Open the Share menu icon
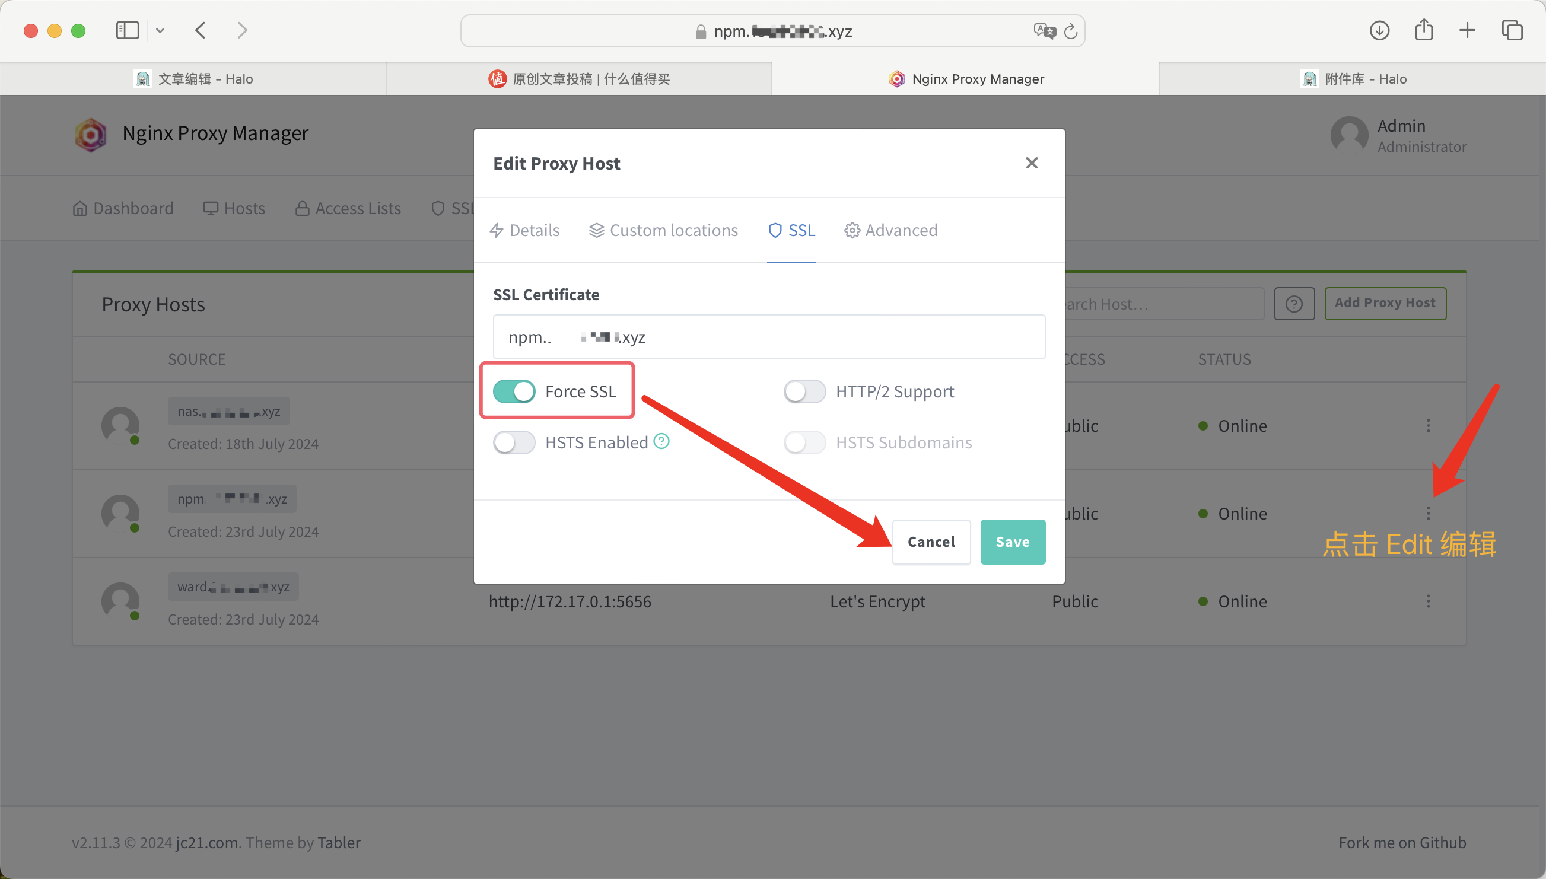 [1423, 30]
